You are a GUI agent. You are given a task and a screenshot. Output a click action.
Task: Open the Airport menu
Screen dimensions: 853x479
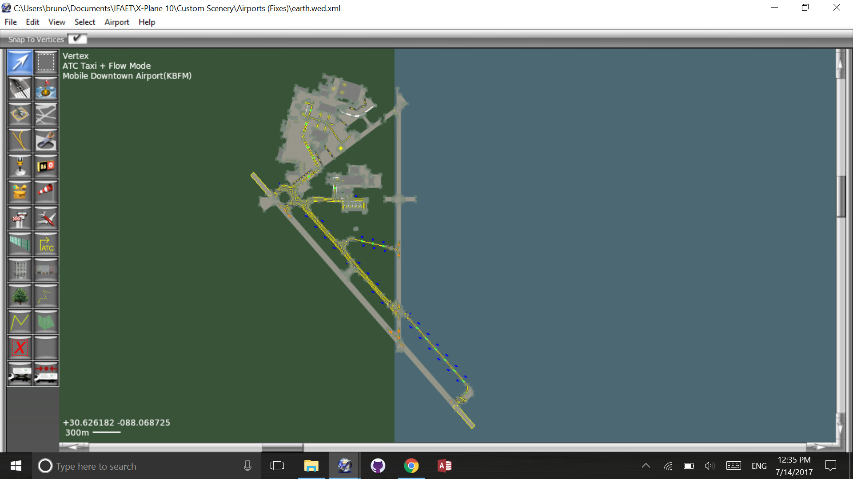coord(116,22)
